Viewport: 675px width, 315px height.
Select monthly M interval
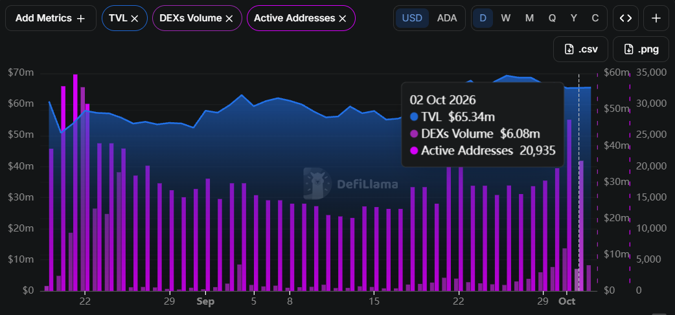click(x=529, y=18)
